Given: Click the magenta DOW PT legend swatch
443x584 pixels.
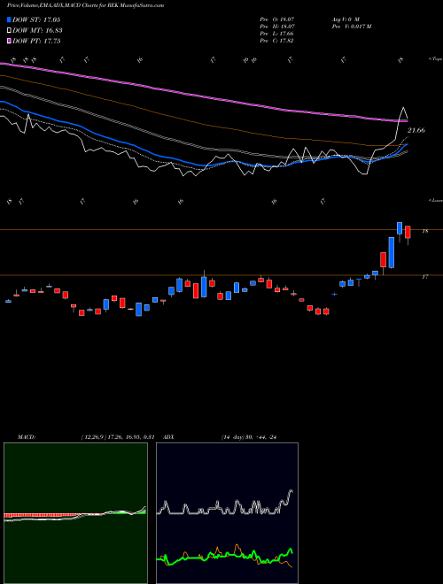Looking at the screenshot, I should pos(9,42).
